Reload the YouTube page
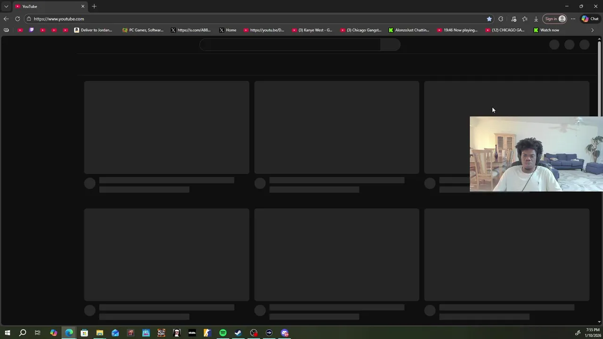603x339 pixels. coord(17,19)
